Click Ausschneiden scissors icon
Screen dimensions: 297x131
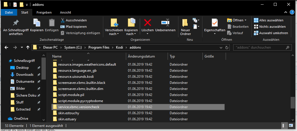click(63, 20)
